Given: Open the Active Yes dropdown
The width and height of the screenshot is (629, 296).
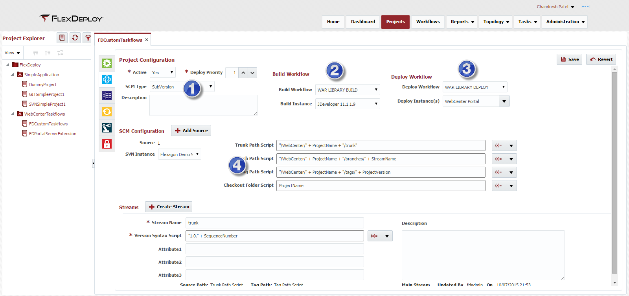Looking at the screenshot, I should coord(162,72).
